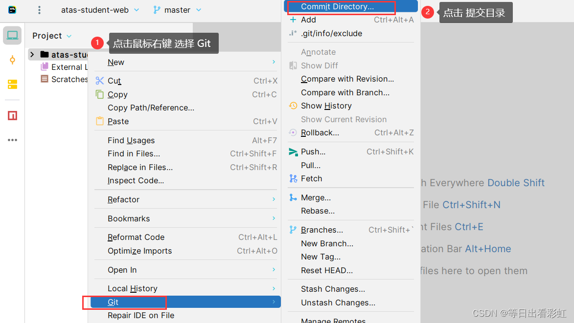Expand the Refactor submenu arrow
This screenshot has width=574, height=323.
pos(274,199)
